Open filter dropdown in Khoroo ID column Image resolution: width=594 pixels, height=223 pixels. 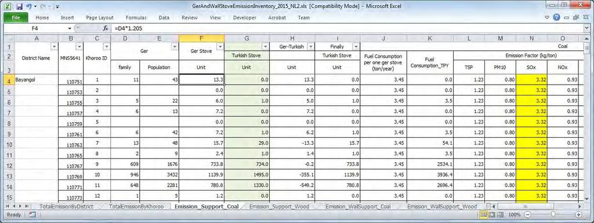[x=106, y=46]
